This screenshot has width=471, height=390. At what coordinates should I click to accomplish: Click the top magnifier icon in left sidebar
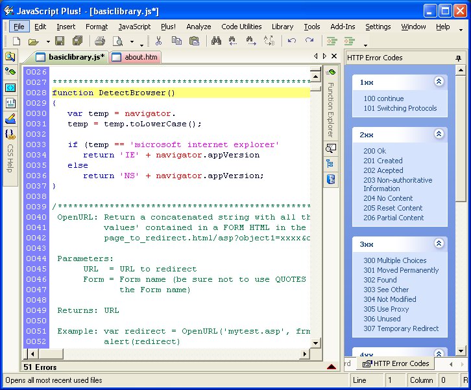click(x=10, y=56)
